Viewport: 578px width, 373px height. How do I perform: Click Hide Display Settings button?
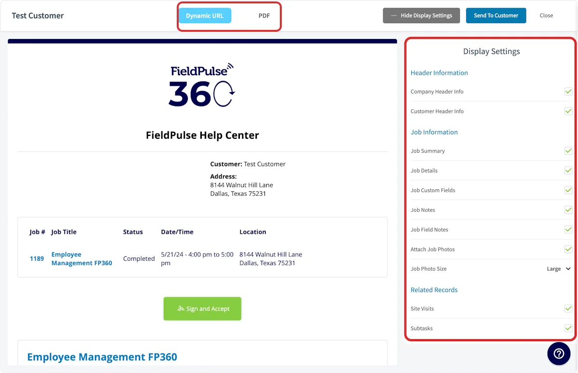(x=421, y=15)
